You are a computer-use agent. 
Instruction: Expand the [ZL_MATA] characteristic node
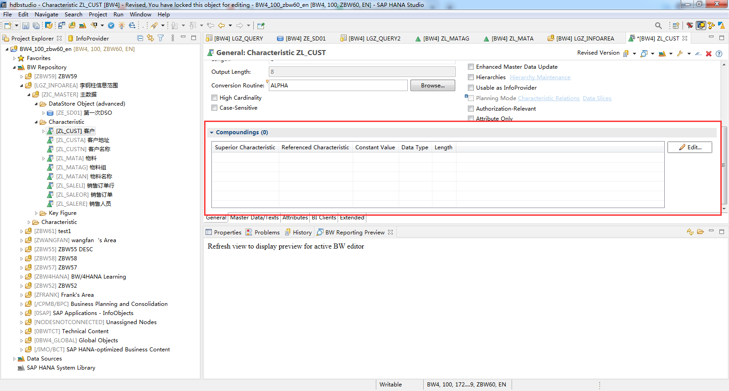click(43, 158)
